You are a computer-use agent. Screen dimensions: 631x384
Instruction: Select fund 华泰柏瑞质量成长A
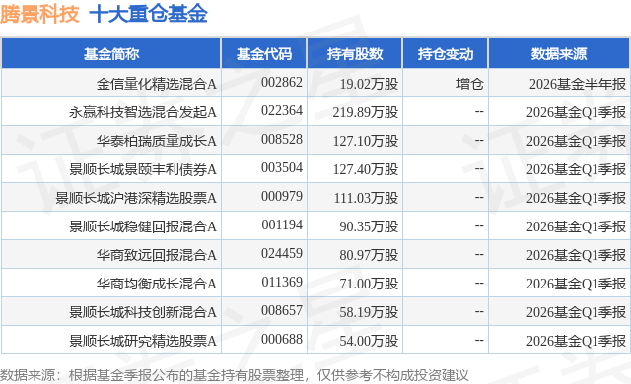tap(156, 141)
